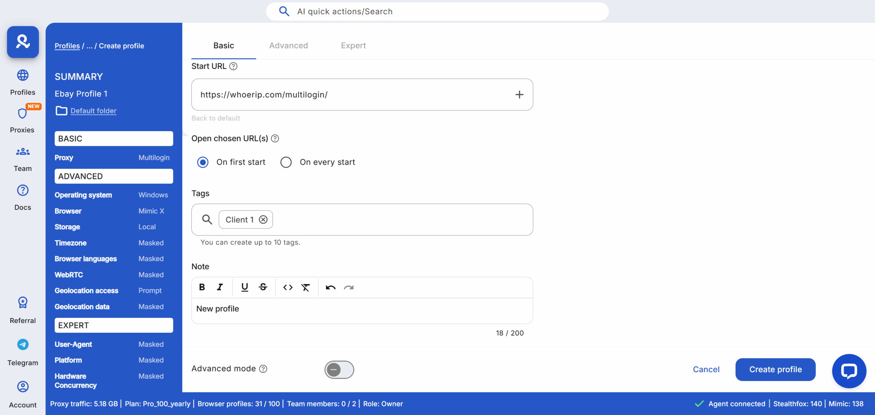Toggle strikethrough in the Note editor
The width and height of the screenshot is (875, 415).
coord(263,287)
